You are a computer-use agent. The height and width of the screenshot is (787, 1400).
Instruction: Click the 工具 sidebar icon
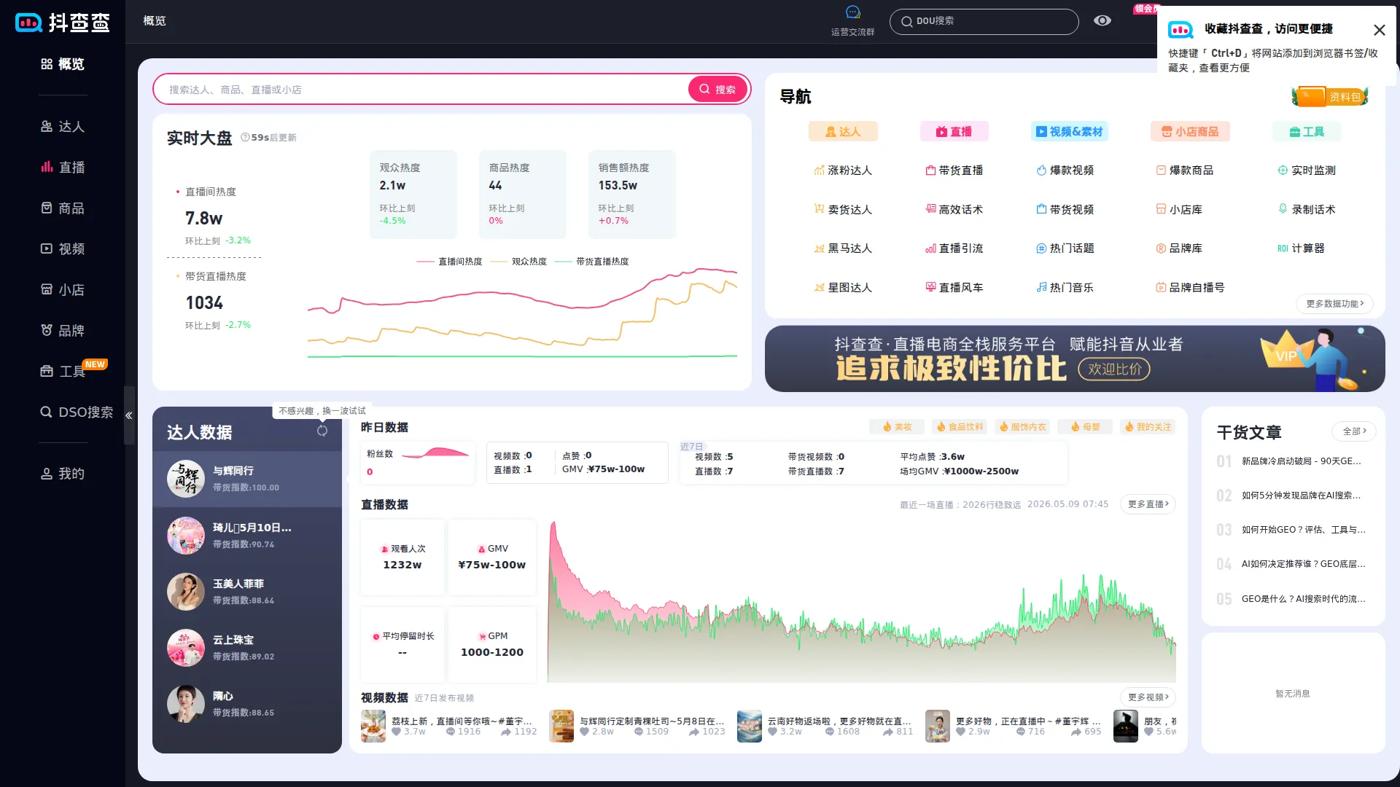pyautogui.click(x=47, y=372)
